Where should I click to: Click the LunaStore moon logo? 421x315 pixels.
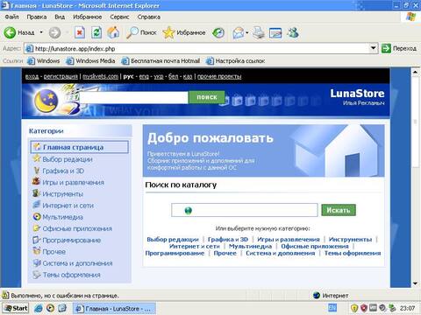pos(46,101)
